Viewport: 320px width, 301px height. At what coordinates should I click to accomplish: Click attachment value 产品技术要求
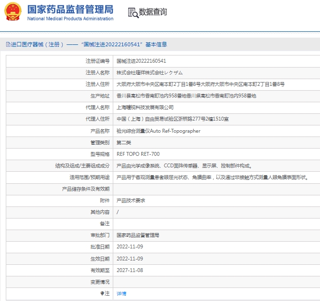131,201
